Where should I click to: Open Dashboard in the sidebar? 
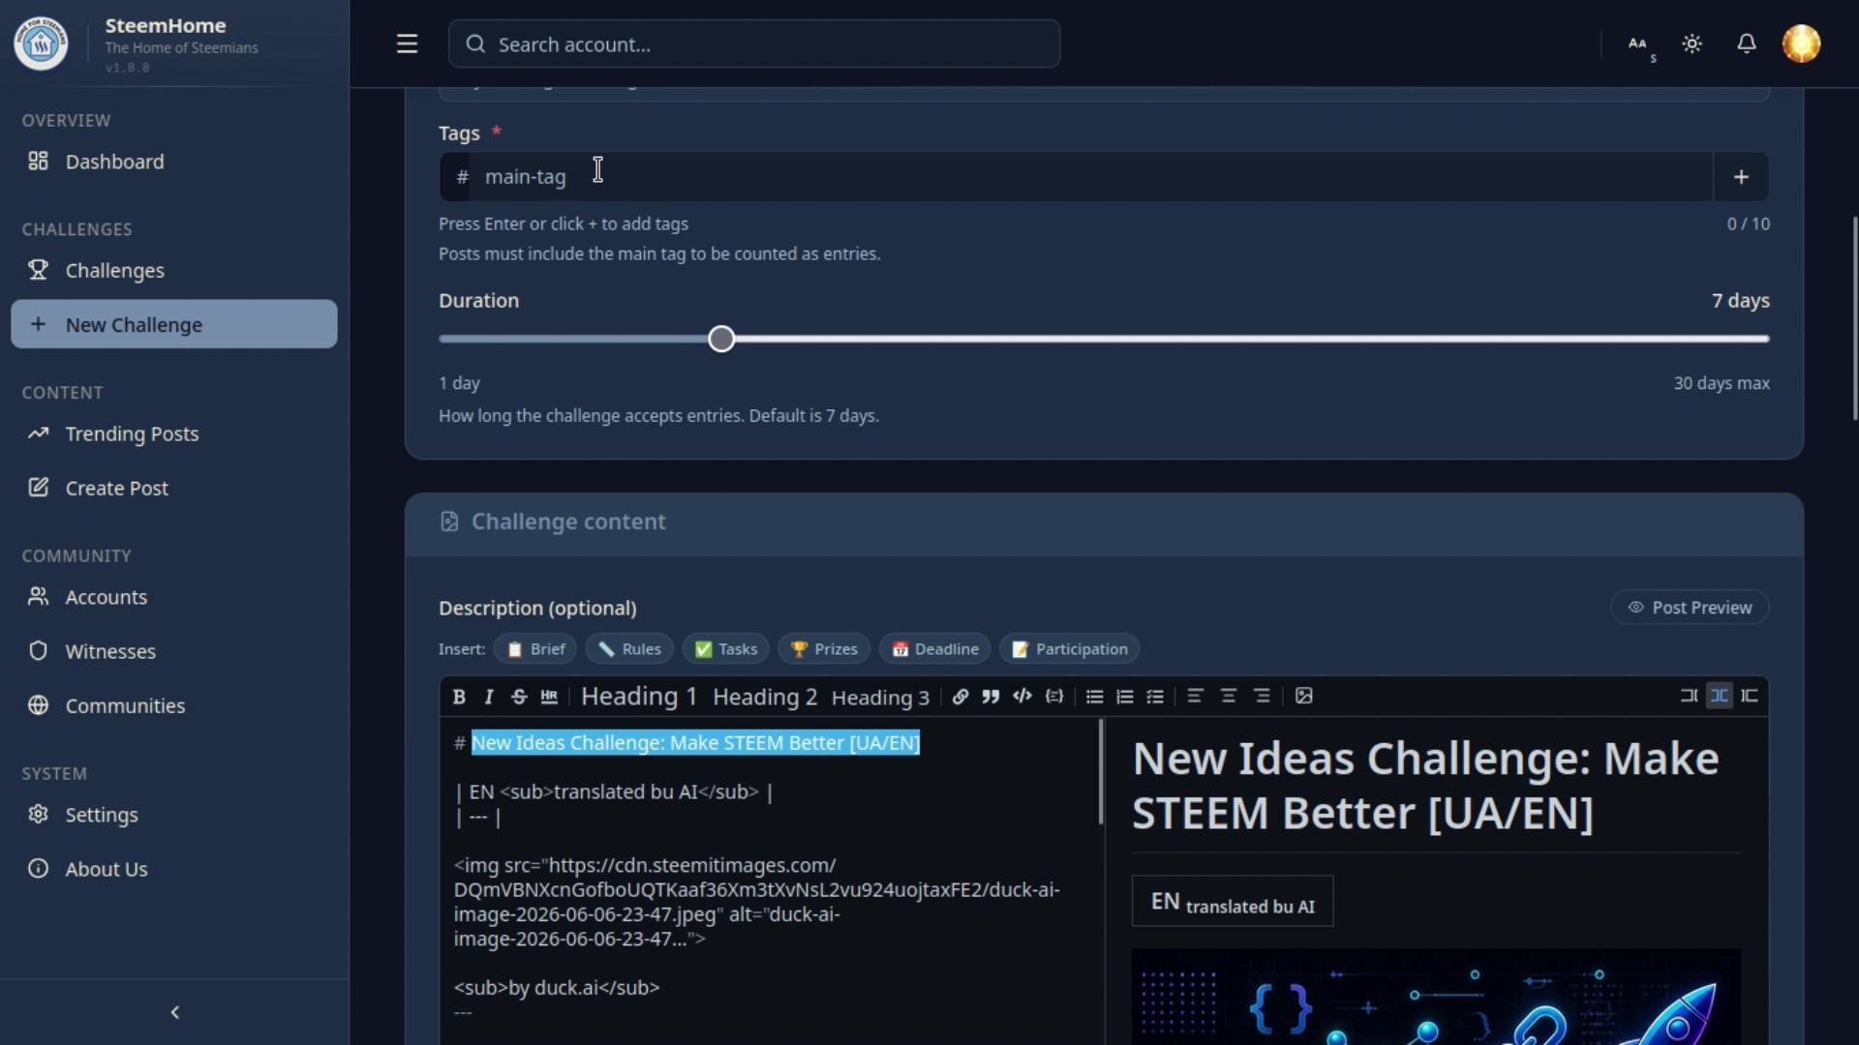click(174, 162)
